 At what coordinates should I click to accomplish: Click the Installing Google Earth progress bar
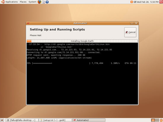click(82, 41)
